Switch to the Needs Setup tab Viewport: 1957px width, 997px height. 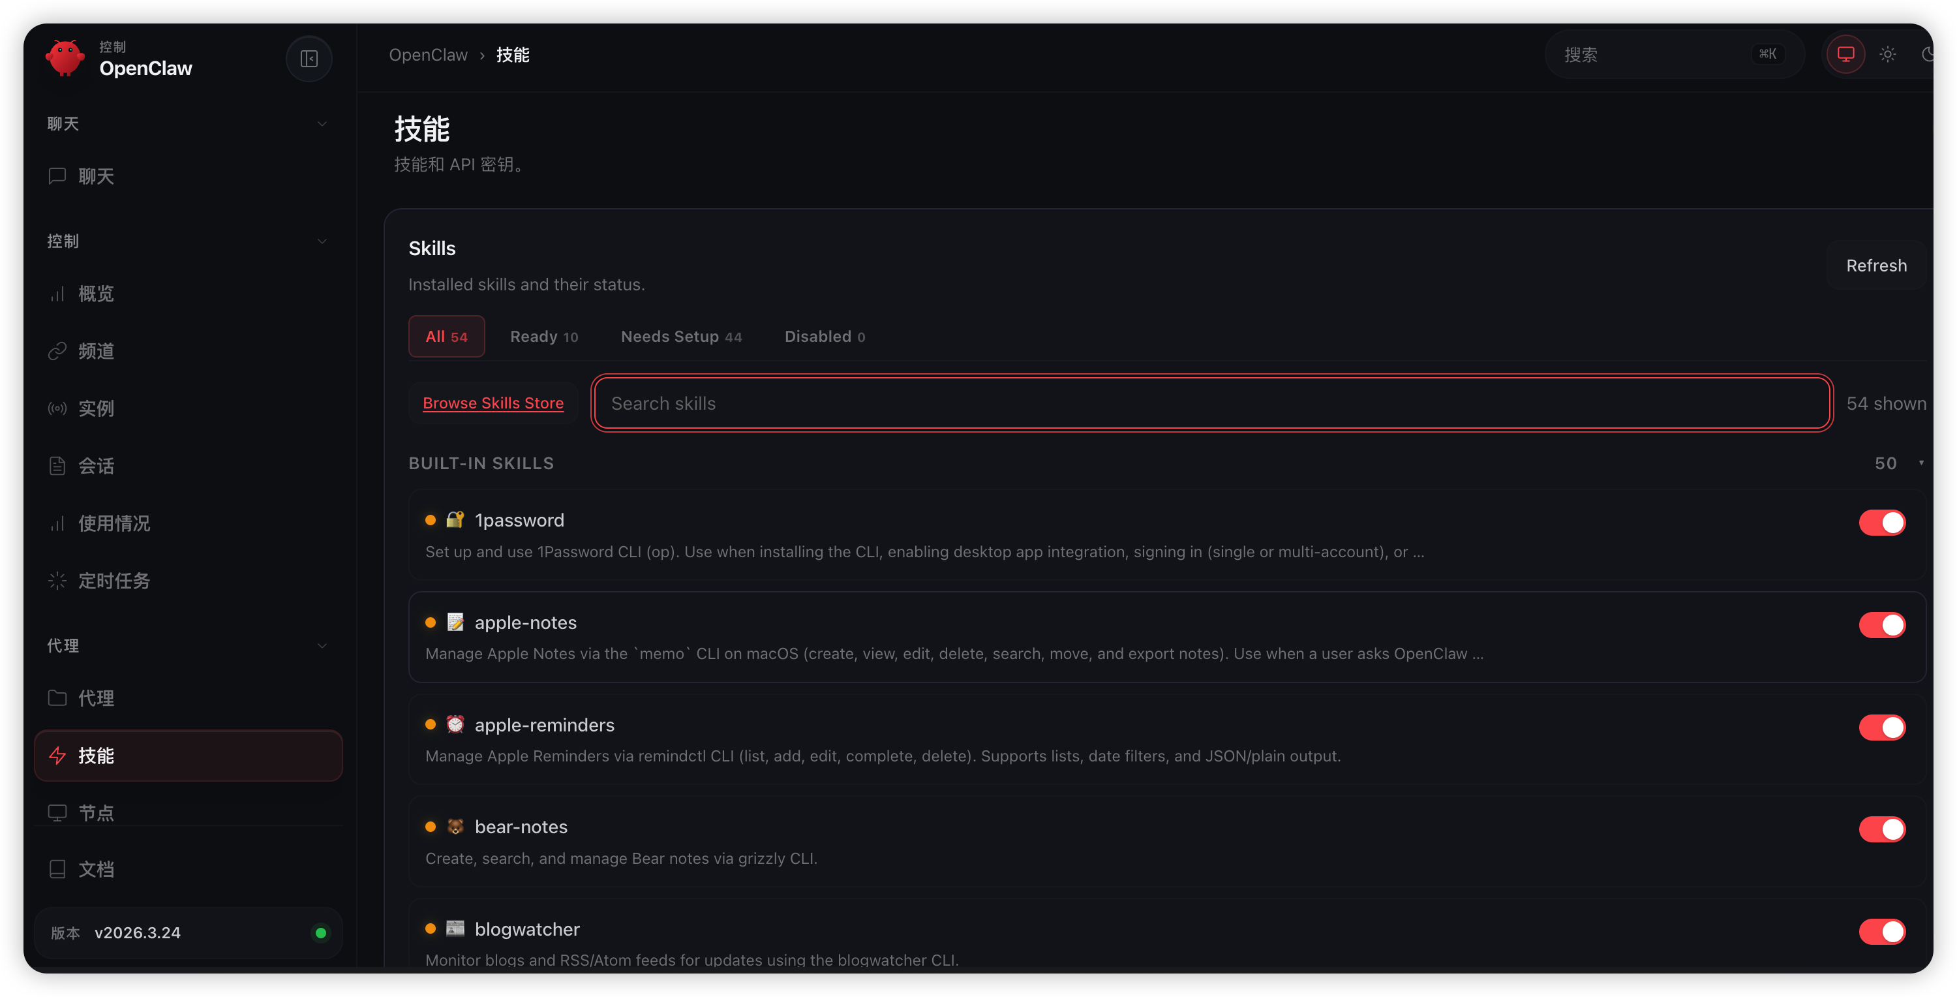point(680,337)
